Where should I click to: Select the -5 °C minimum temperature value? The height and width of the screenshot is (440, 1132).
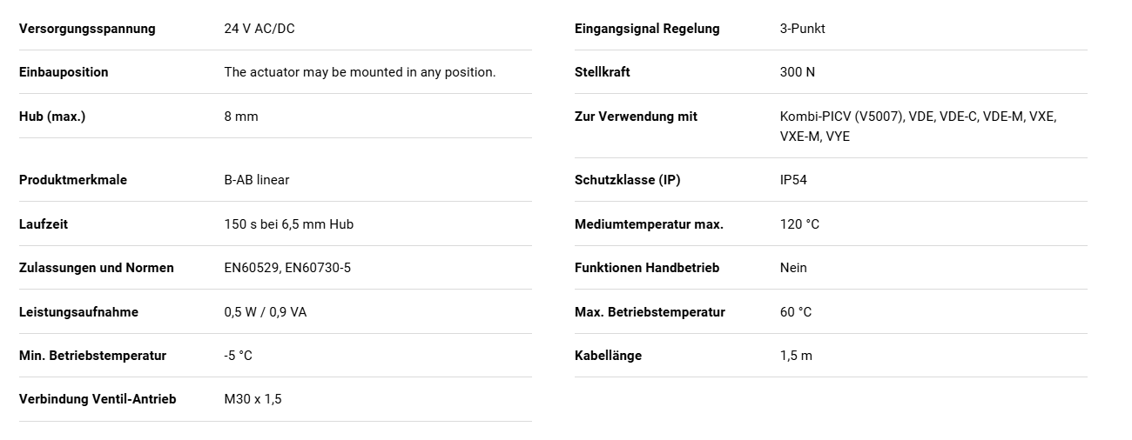click(x=239, y=356)
